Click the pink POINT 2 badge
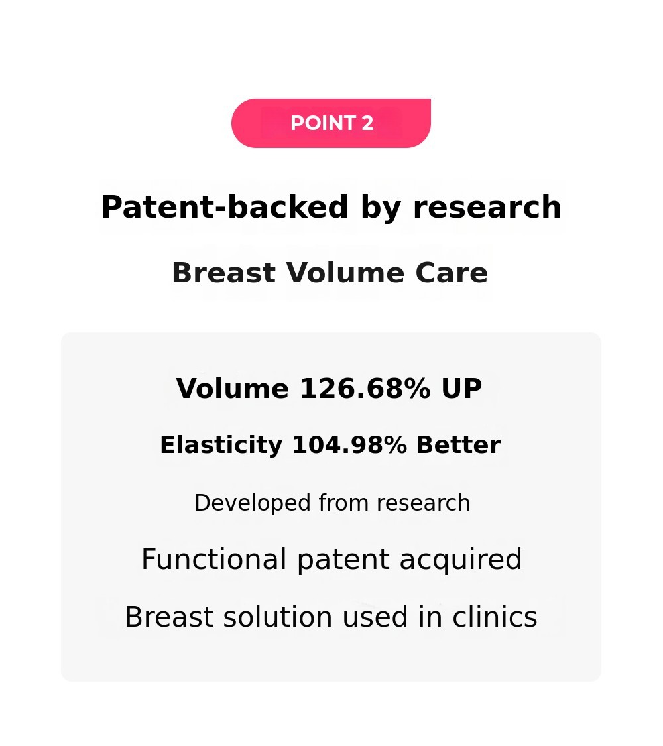Image resolution: width=663 pixels, height=746 pixels. [331, 123]
